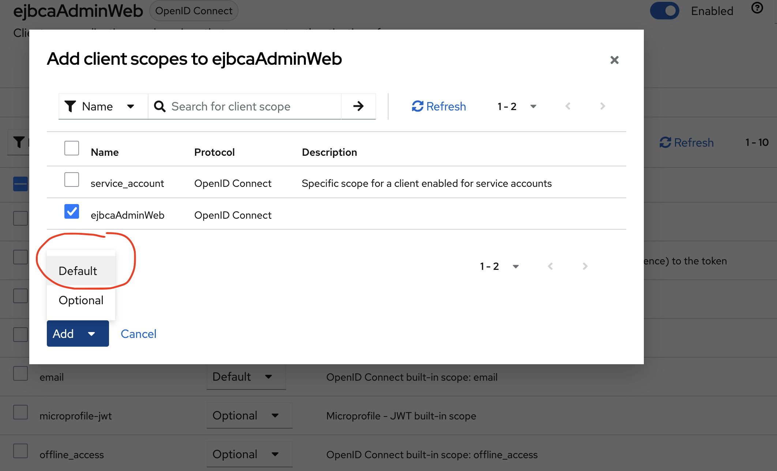Click the search arrow submit icon
This screenshot has height=471, width=777.
coord(359,106)
